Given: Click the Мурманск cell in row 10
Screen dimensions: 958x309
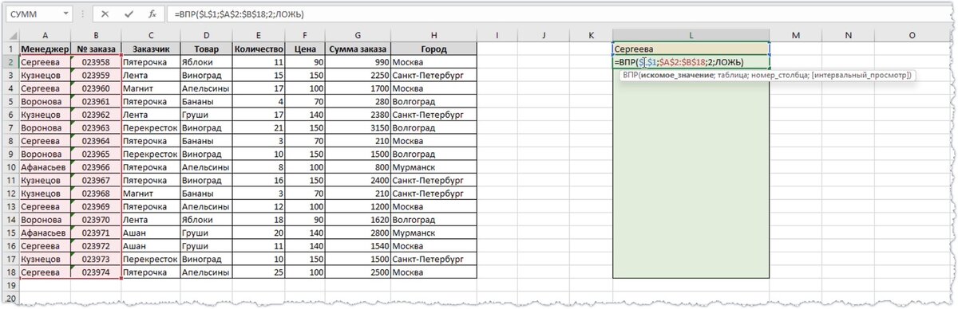Looking at the screenshot, I should pyautogui.click(x=433, y=168).
